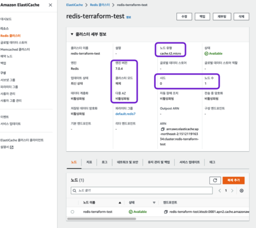Collapse 클러스터 세부 정보 section
The image size is (256, 228).
(x=72, y=34)
